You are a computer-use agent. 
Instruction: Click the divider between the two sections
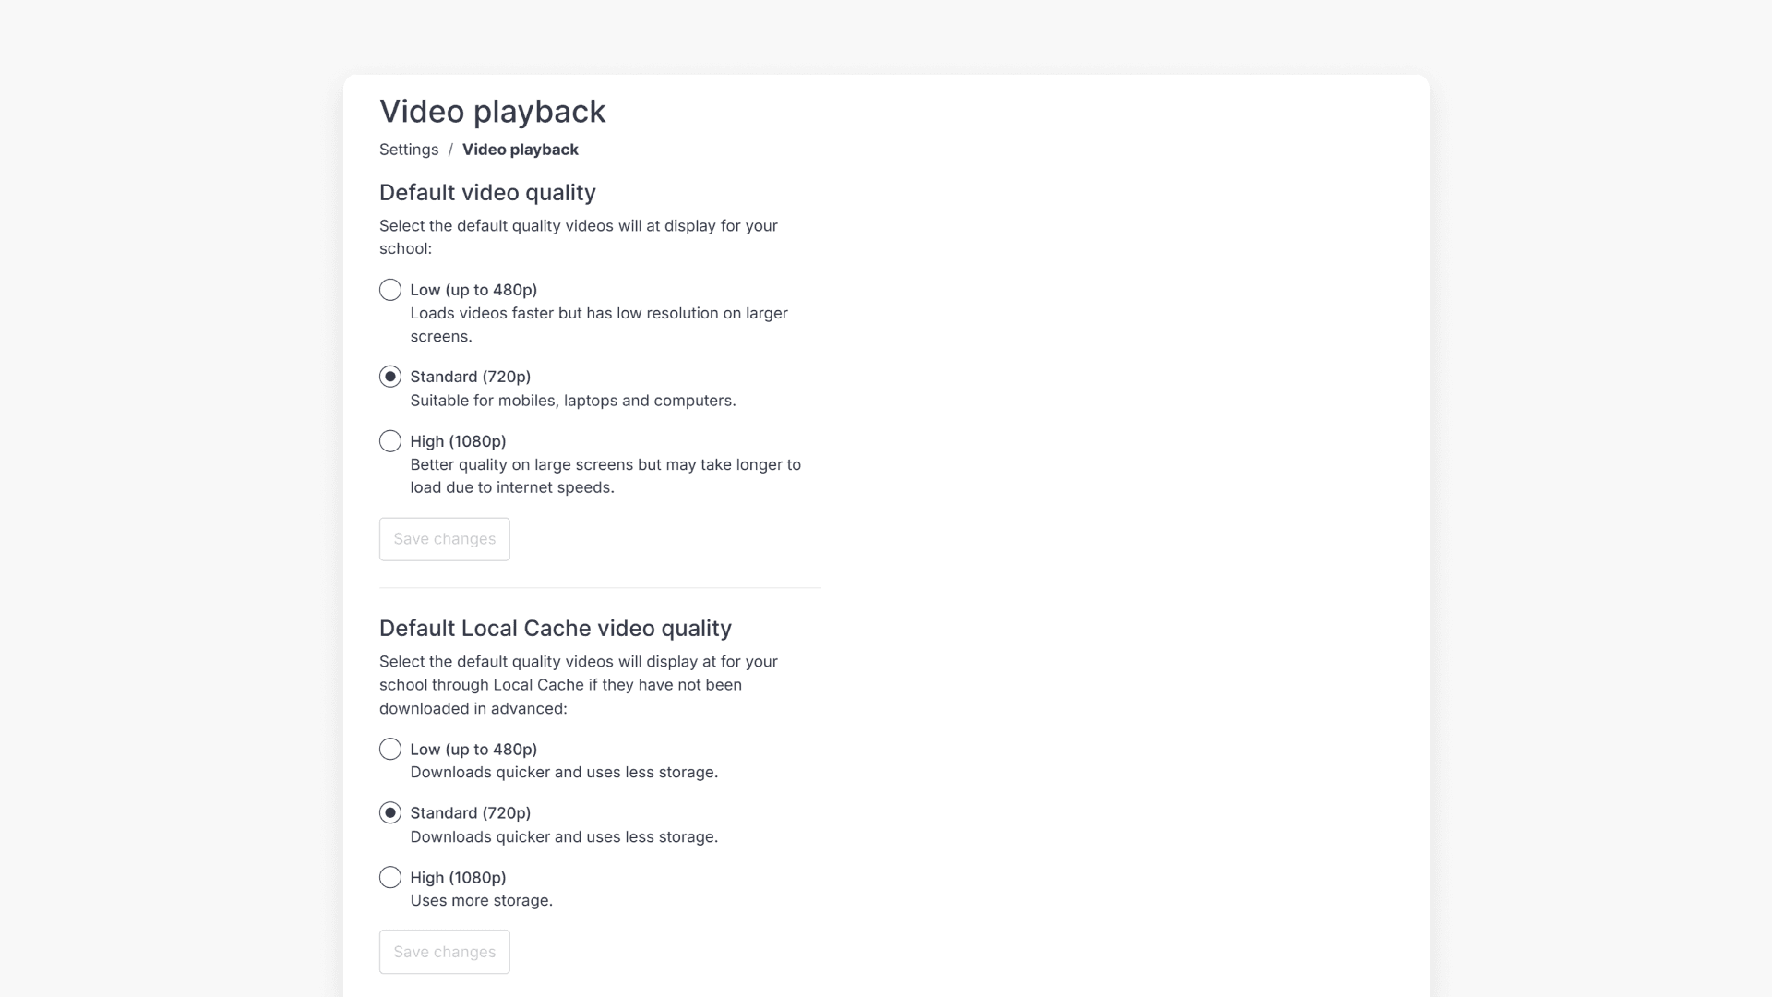[x=600, y=586]
